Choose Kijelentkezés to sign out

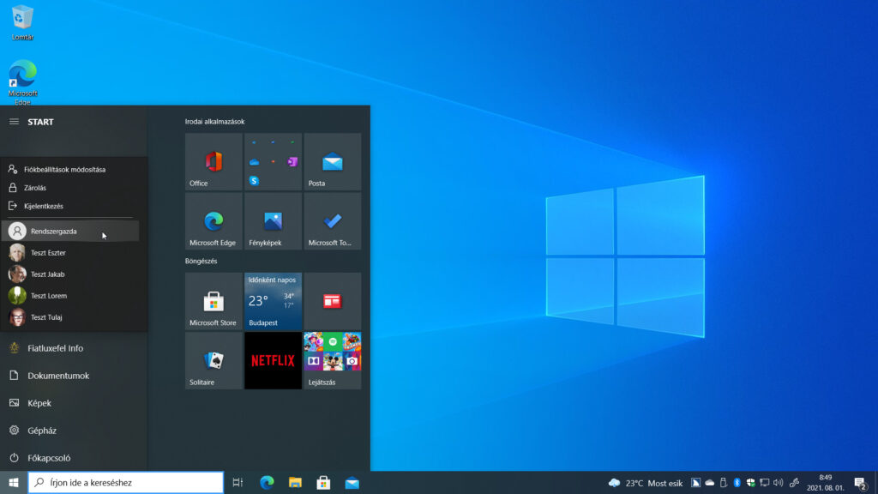click(43, 206)
